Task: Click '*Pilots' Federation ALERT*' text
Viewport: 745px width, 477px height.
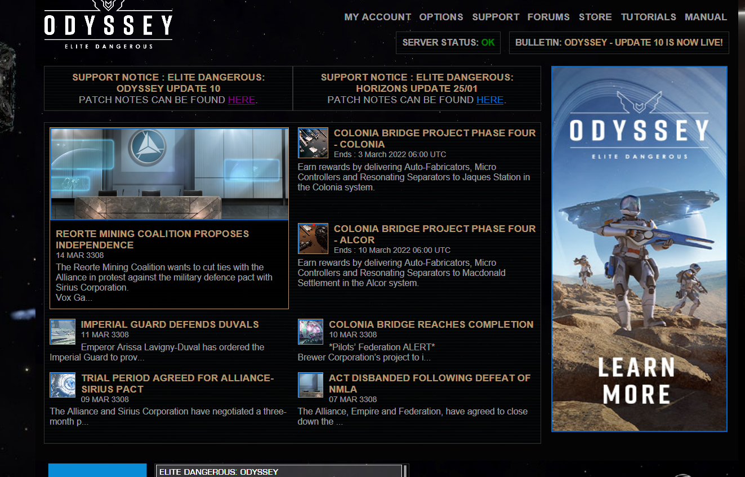Action: click(382, 347)
